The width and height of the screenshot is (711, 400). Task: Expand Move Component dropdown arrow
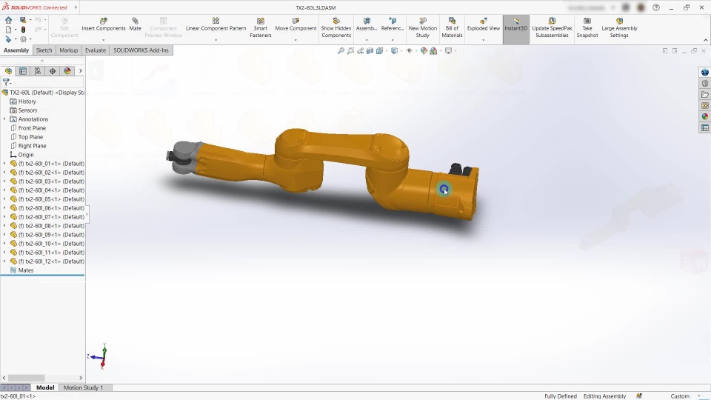pos(296,40)
